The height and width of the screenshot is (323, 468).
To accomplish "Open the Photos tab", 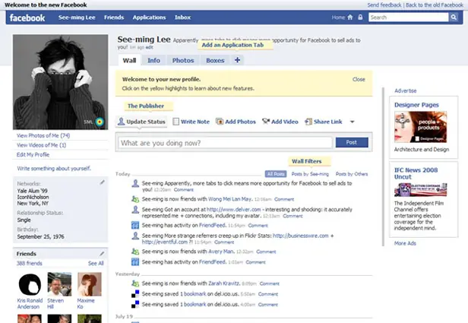I will coord(183,60).
